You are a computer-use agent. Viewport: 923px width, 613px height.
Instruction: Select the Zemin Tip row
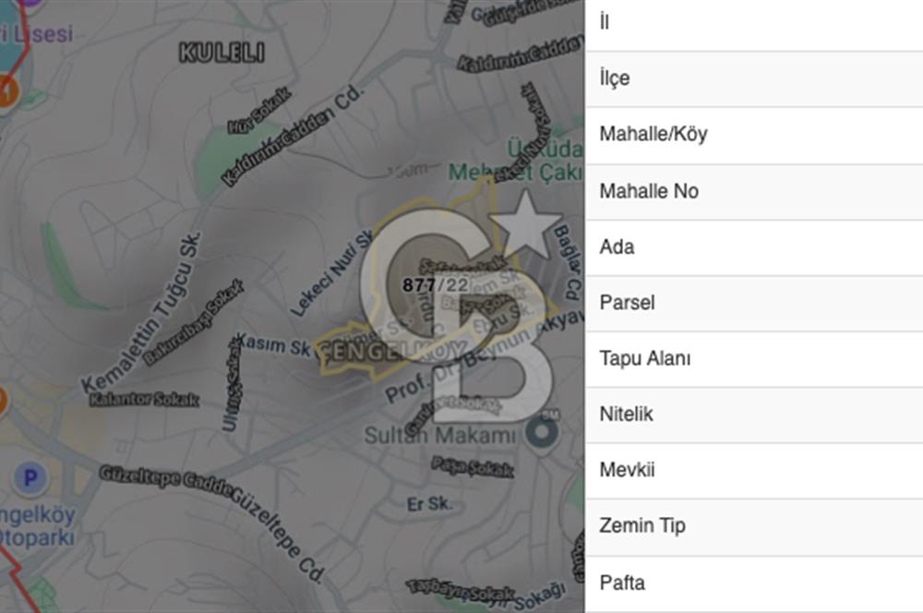(x=753, y=526)
